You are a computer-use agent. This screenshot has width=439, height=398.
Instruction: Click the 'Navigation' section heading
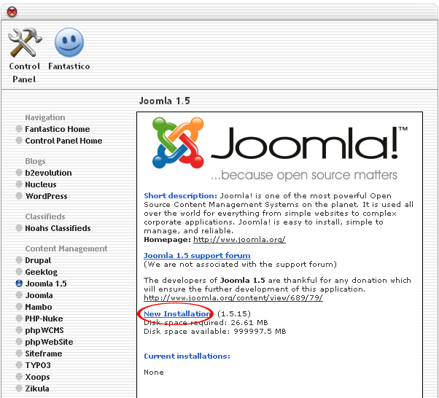point(44,117)
